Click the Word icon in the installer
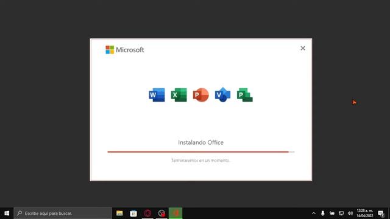390x219 pixels. pyautogui.click(x=157, y=95)
